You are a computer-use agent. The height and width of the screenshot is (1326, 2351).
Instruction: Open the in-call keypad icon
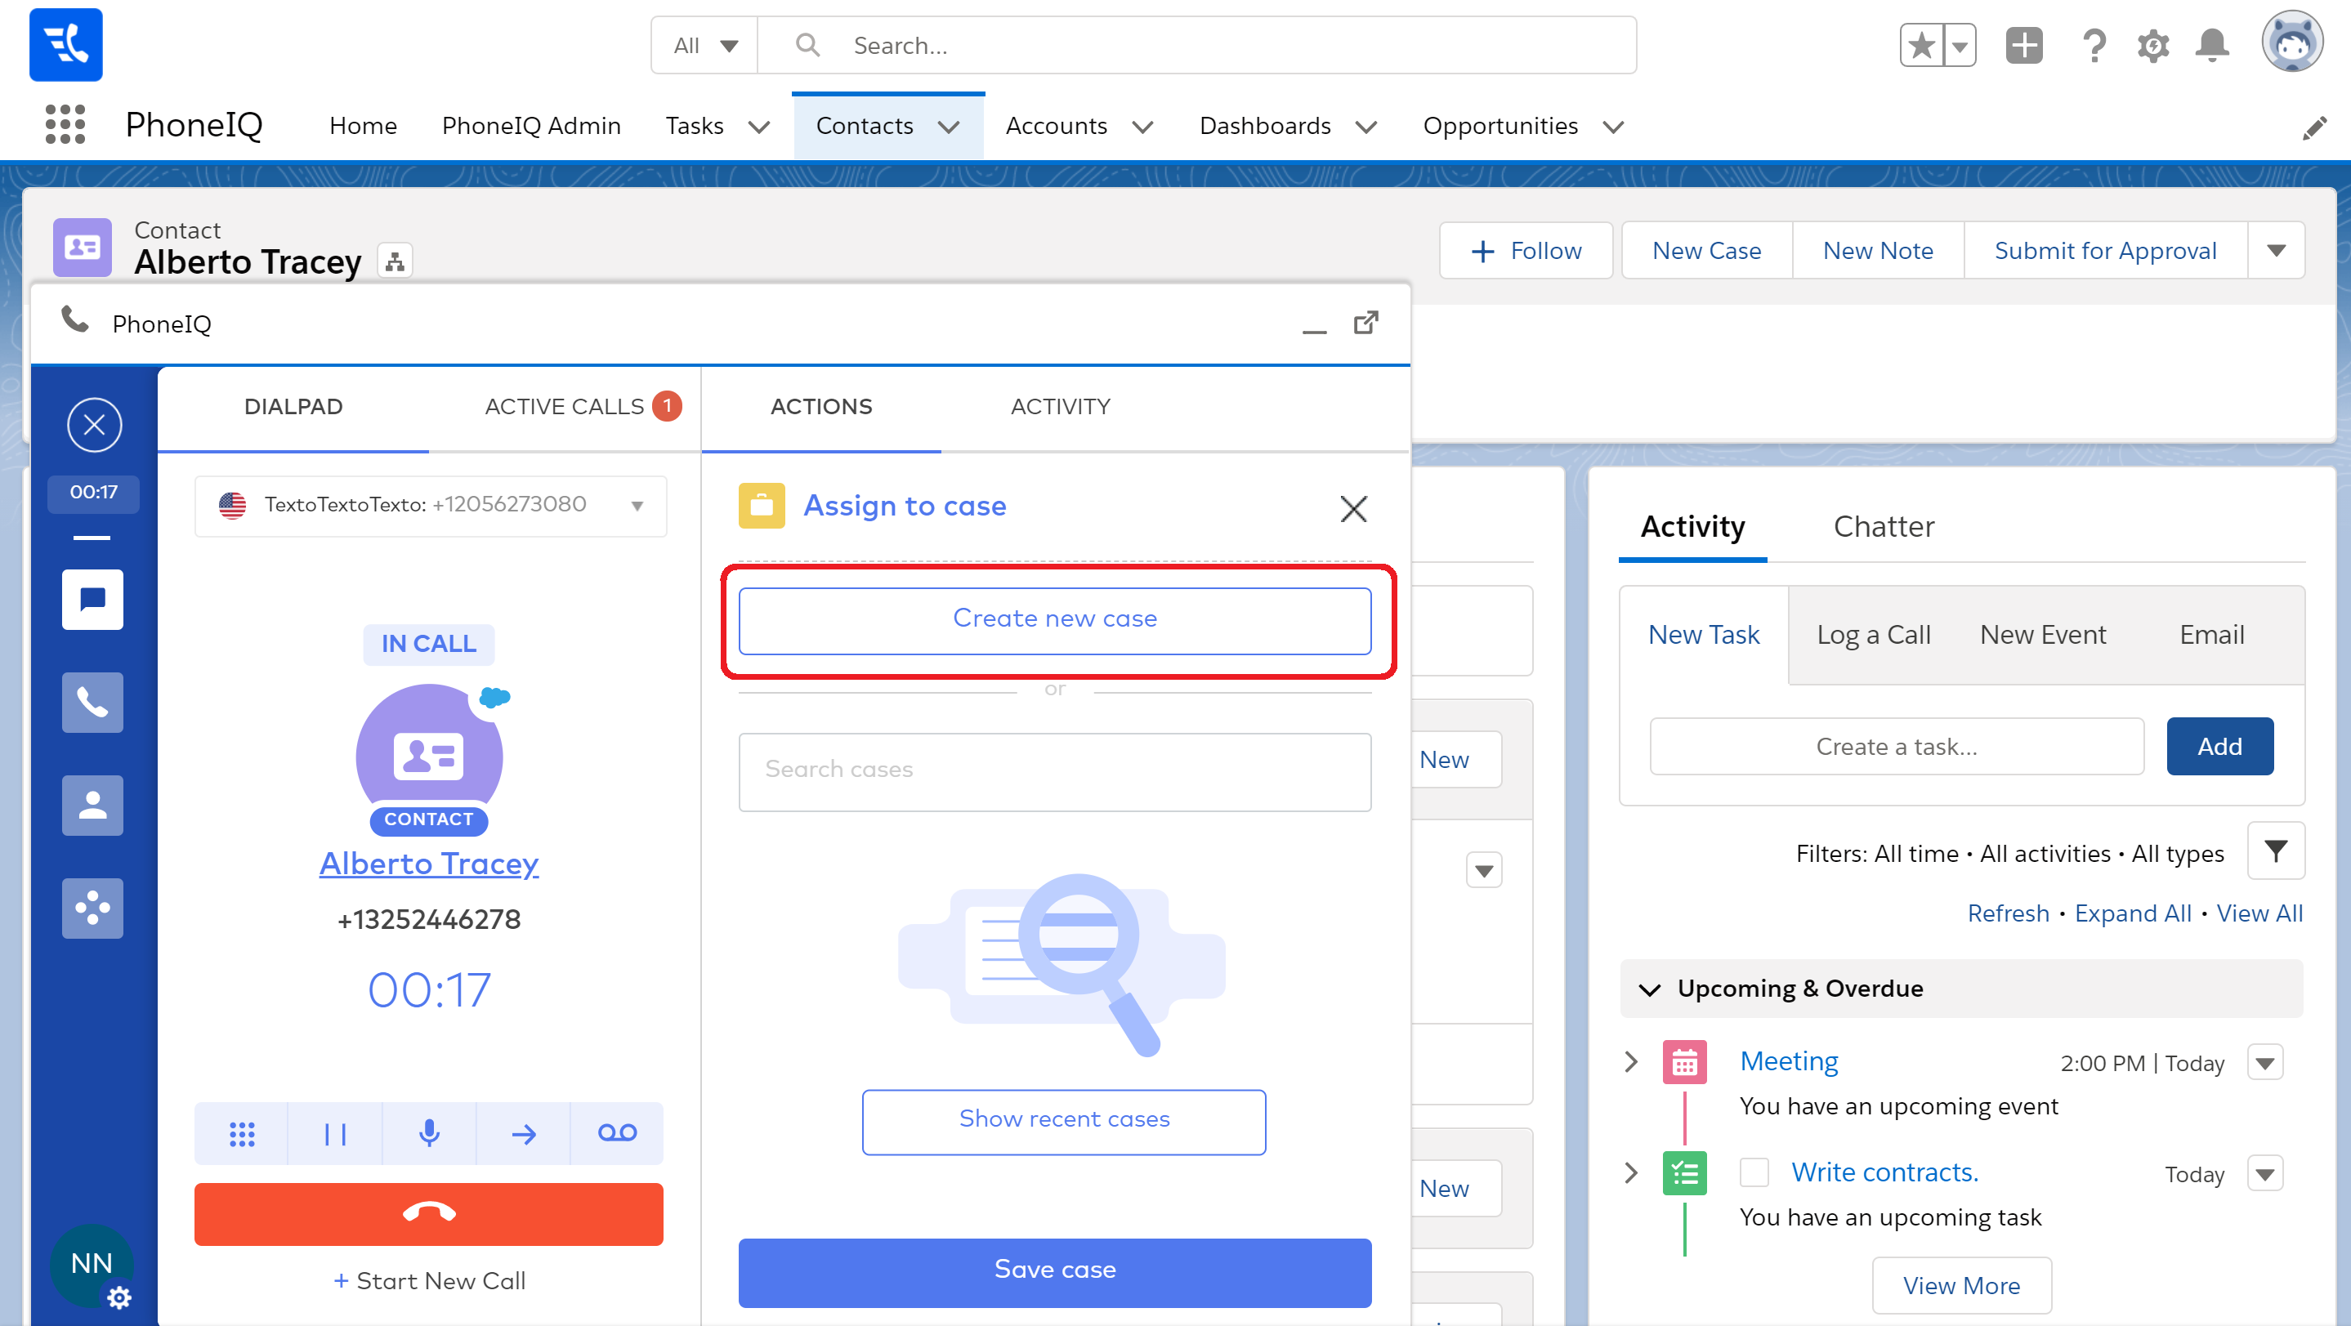point(242,1133)
